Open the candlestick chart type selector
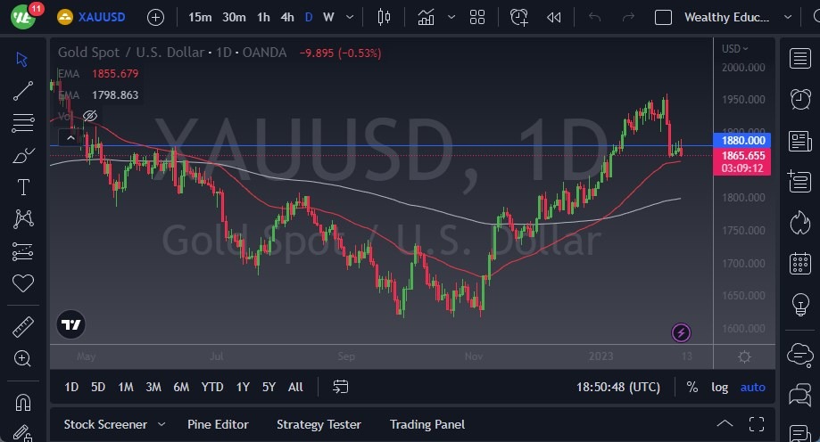This screenshot has width=820, height=442. click(384, 17)
